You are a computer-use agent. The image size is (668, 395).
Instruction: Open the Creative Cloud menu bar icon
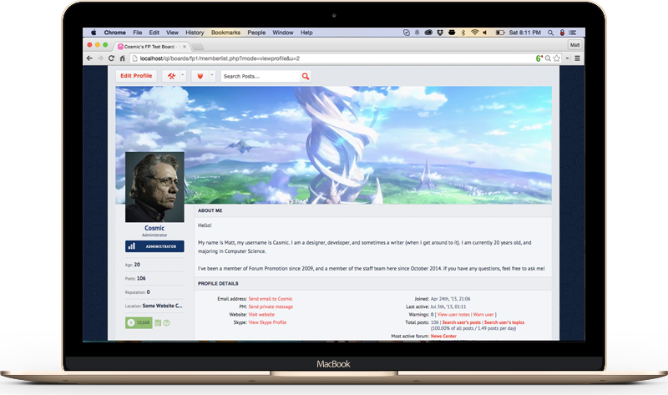[x=428, y=33]
